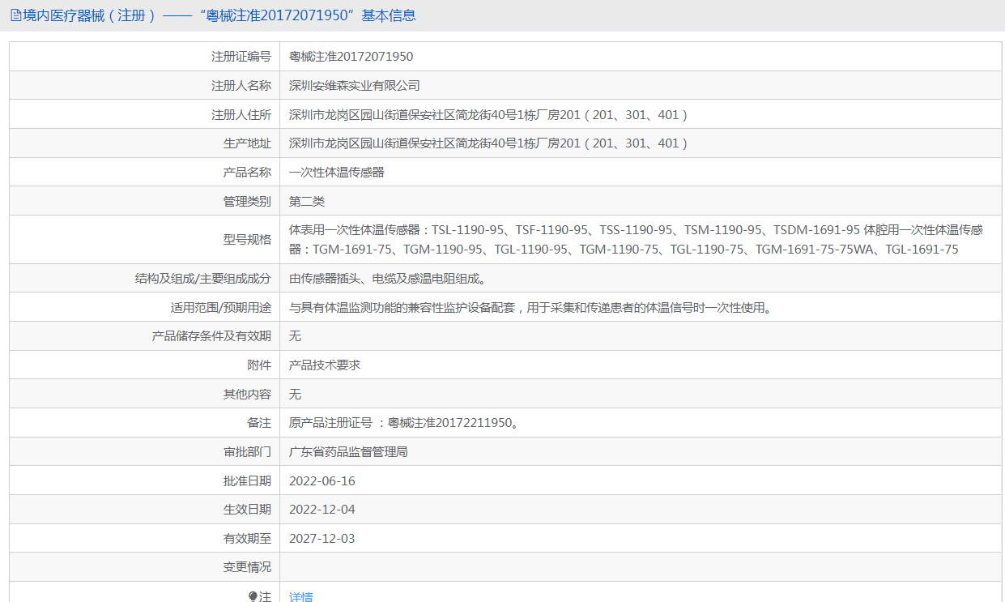Viewport: 1005px width, 602px height.
Task: Open the 详情 link
Action: [301, 596]
